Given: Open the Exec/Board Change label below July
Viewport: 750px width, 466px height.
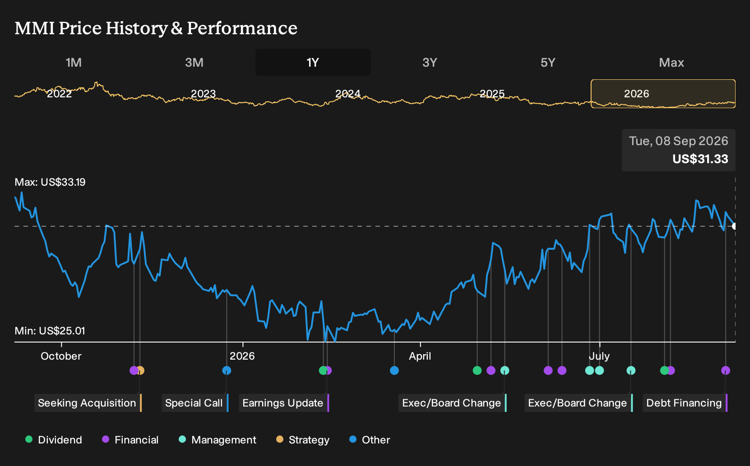Looking at the screenshot, I should pyautogui.click(x=579, y=403).
